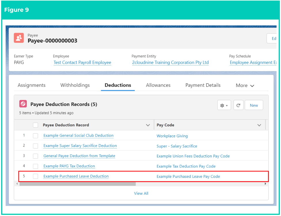Open Test Contact Payroll Employee link
Viewport: 281px width, 216px height.
[82, 63]
